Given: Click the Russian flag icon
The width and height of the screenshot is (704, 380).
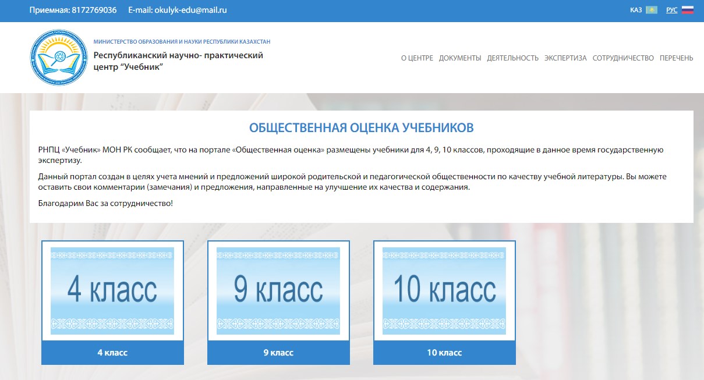Looking at the screenshot, I should point(688,10).
